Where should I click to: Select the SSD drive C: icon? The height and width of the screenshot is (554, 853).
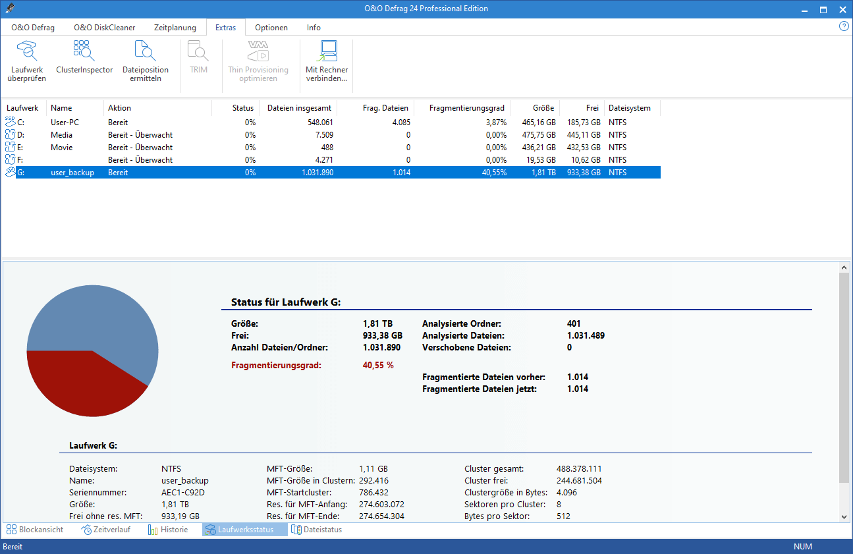click(x=10, y=123)
